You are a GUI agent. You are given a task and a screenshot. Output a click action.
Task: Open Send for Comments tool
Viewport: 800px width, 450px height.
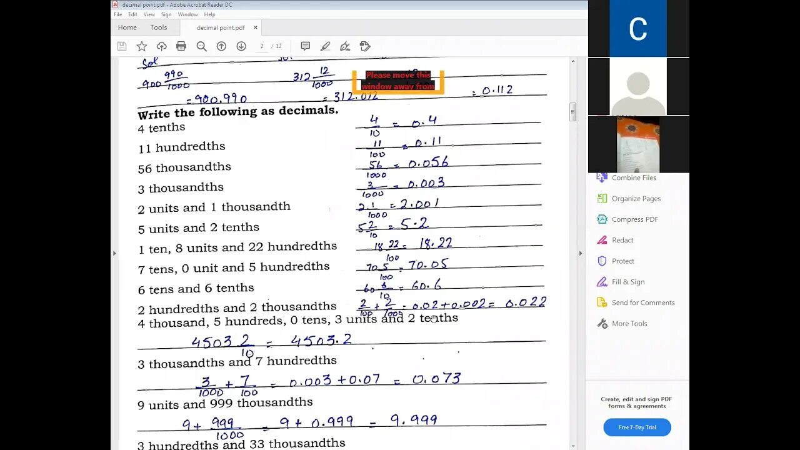click(x=636, y=302)
